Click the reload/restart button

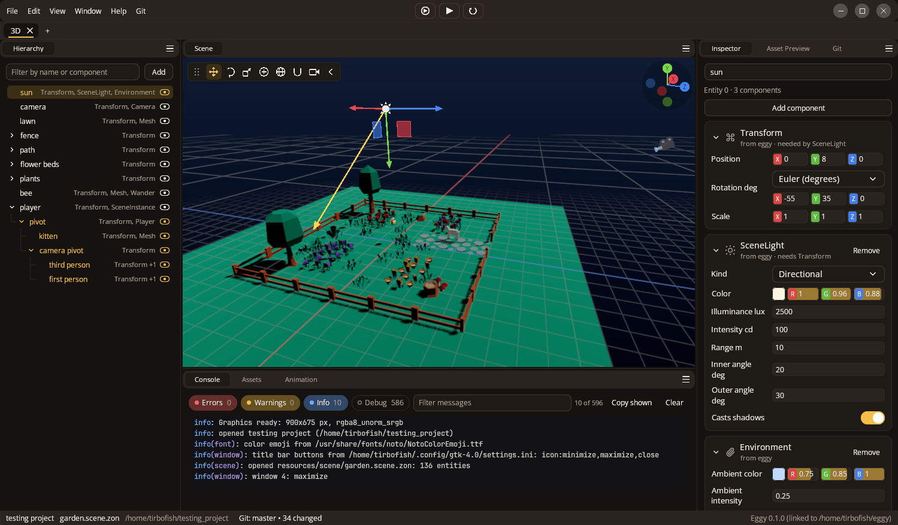[x=473, y=11]
